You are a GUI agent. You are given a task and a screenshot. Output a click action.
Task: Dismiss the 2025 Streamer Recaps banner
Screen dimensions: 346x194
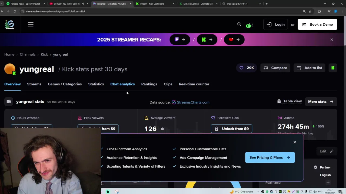(332, 40)
